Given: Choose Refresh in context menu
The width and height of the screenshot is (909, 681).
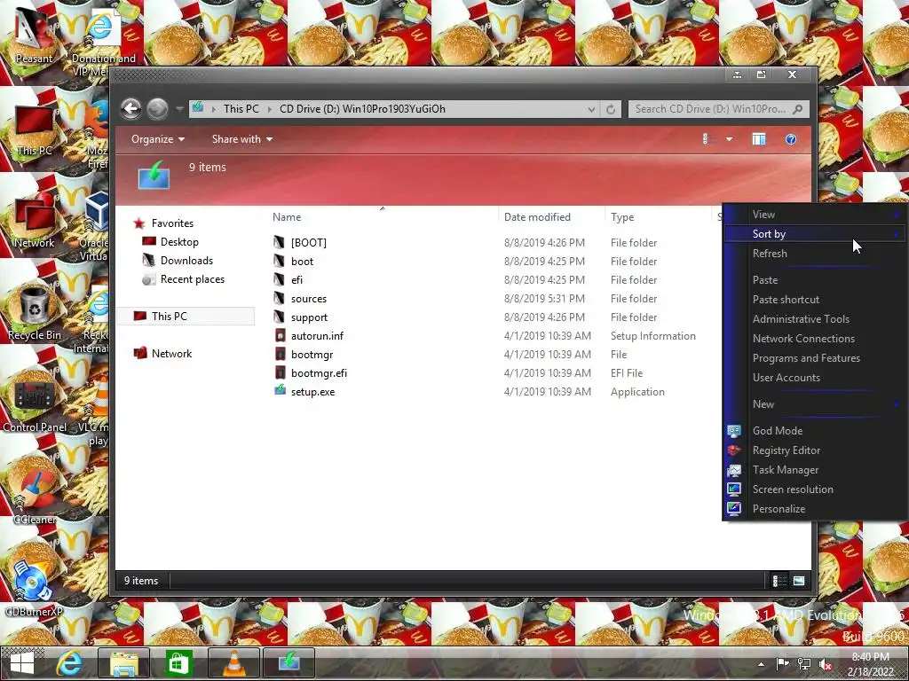Looking at the screenshot, I should pyautogui.click(x=815, y=254).
